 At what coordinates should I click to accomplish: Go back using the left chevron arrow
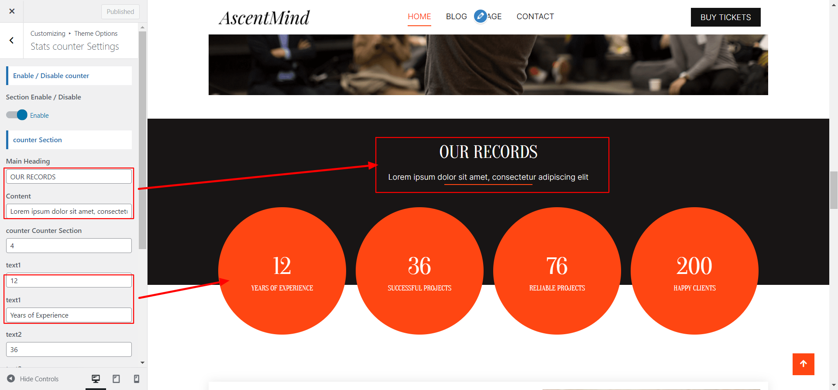coord(12,41)
